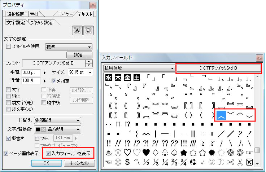Open the 行揃え 先頭揃え dropdown
The height and width of the screenshot is (172, 266).
click(57, 120)
